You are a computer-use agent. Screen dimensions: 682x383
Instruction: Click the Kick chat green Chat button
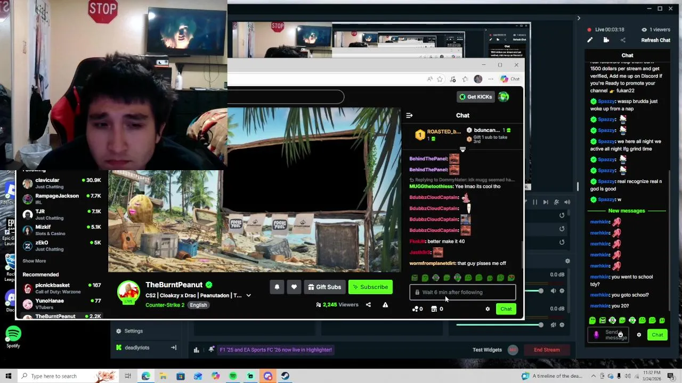506,309
